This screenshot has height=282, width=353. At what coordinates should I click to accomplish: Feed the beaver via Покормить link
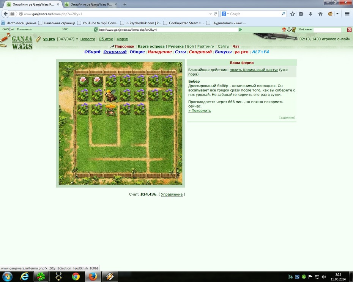point(200,111)
